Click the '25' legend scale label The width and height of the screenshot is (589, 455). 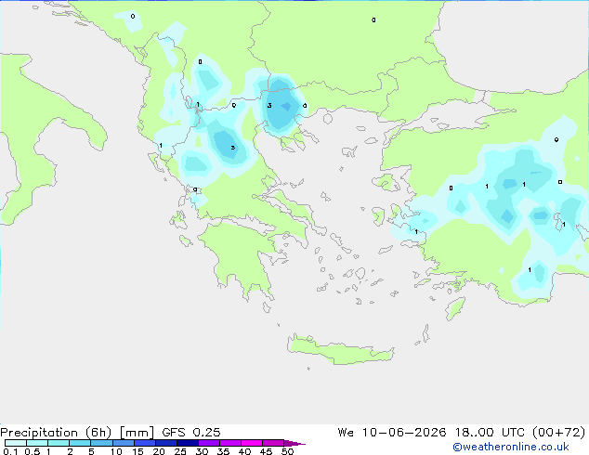(x=180, y=451)
